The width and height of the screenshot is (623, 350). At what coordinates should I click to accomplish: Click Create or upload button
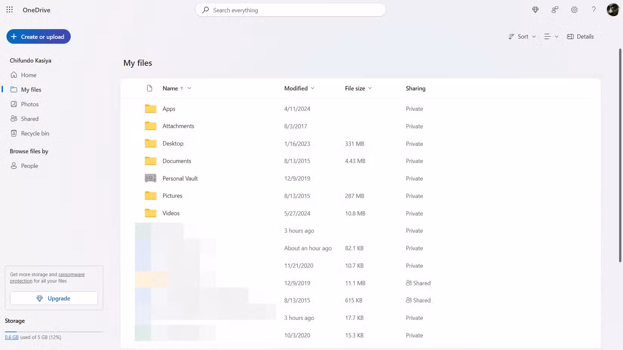point(39,37)
